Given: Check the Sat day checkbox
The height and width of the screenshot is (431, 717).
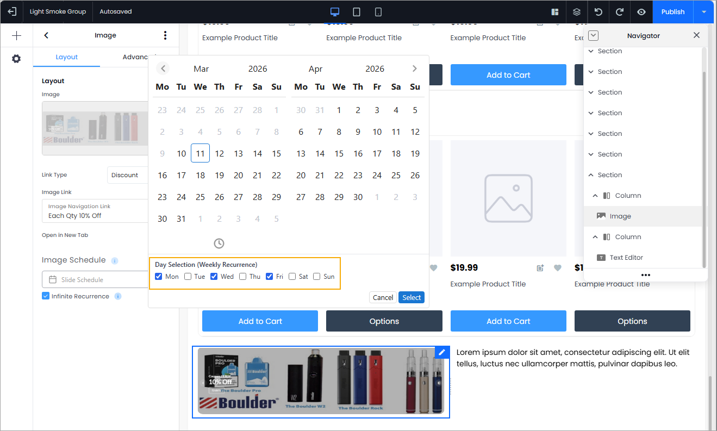Looking at the screenshot, I should click(292, 277).
